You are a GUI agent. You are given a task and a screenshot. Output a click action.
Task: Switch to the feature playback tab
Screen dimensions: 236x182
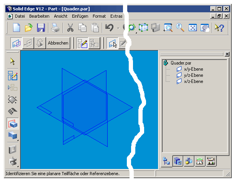point(211,161)
